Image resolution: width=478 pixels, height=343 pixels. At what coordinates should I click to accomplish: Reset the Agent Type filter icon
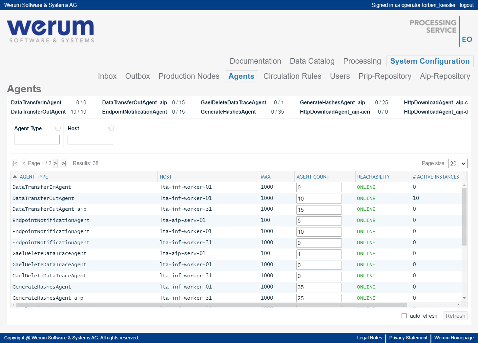[x=58, y=128]
